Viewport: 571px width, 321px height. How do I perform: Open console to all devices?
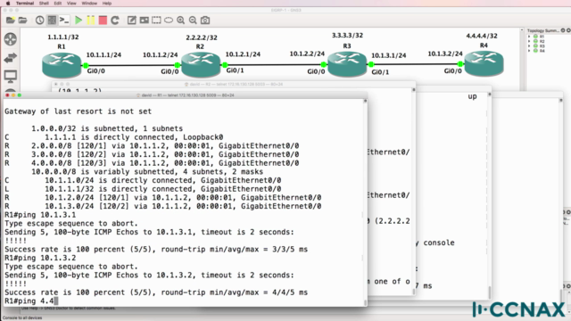point(64,20)
